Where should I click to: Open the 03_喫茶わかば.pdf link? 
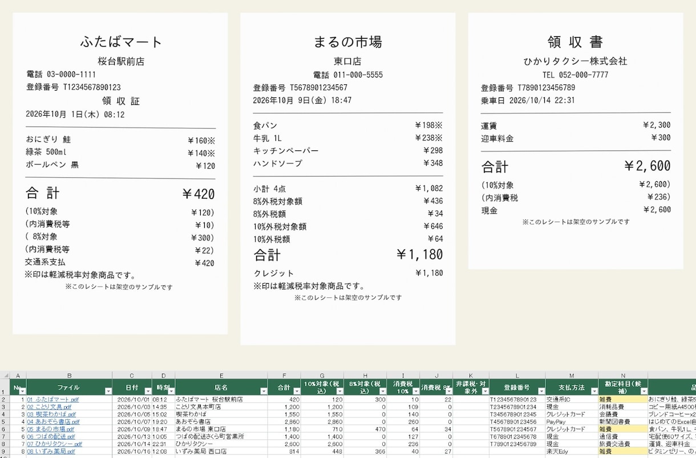(x=51, y=415)
